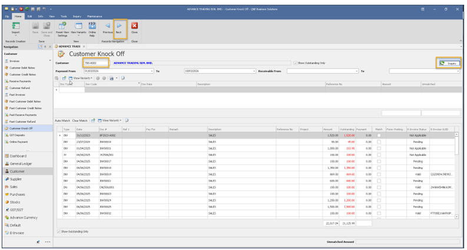This screenshot has width=467, height=250.
Task: Click the Customer code input field
Action: coord(92,63)
